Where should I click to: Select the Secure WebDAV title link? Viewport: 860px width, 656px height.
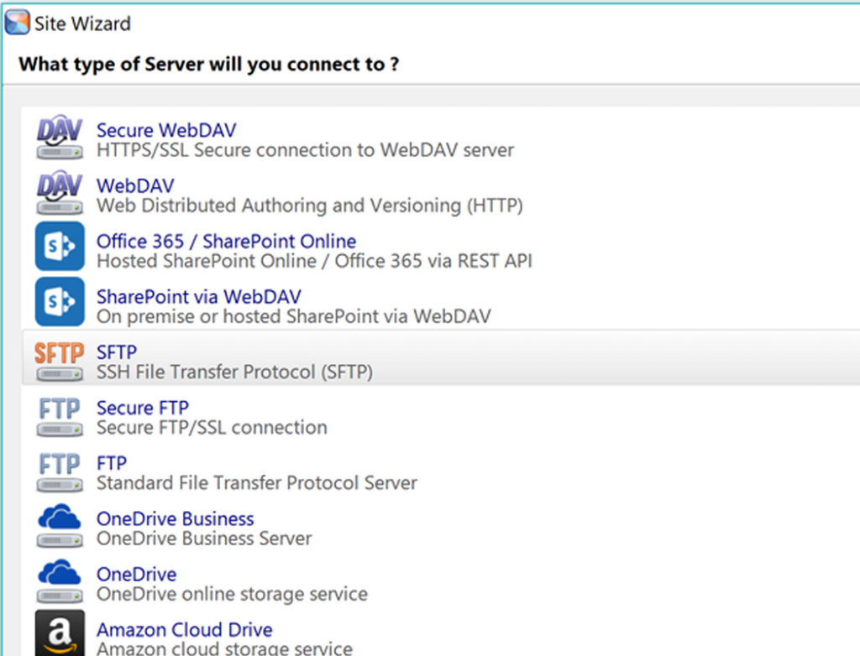click(x=166, y=130)
